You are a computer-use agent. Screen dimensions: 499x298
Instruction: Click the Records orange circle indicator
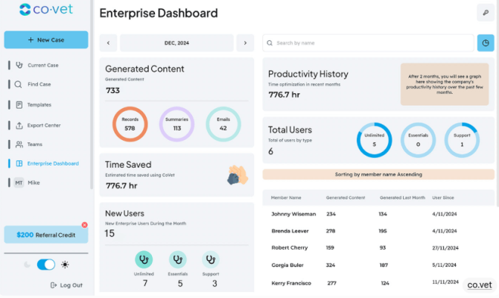tap(130, 124)
